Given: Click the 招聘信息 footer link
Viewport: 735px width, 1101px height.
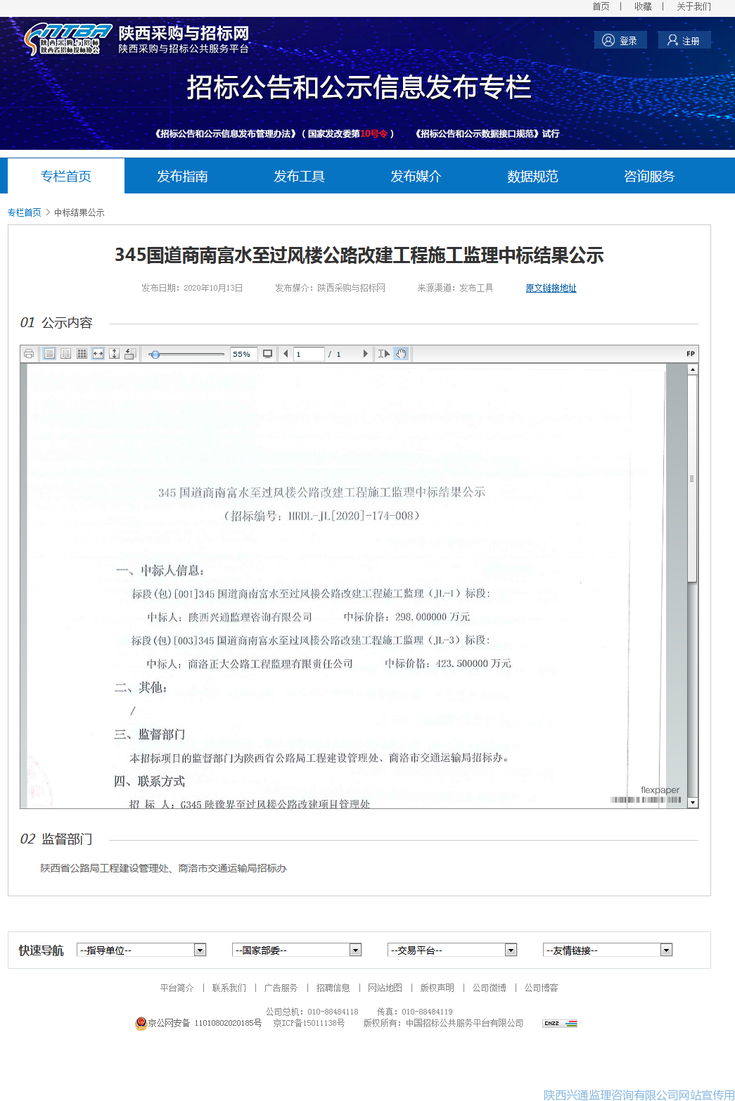Looking at the screenshot, I should pos(333,988).
